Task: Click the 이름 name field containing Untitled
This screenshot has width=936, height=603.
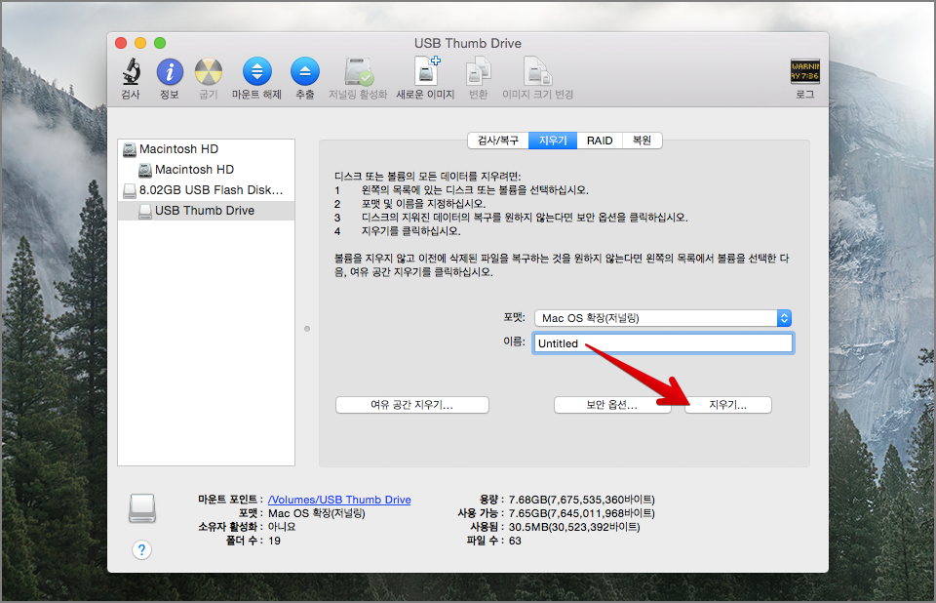Action: tap(663, 343)
